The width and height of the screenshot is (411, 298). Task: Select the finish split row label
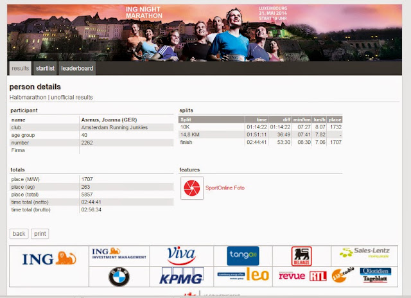pos(186,143)
